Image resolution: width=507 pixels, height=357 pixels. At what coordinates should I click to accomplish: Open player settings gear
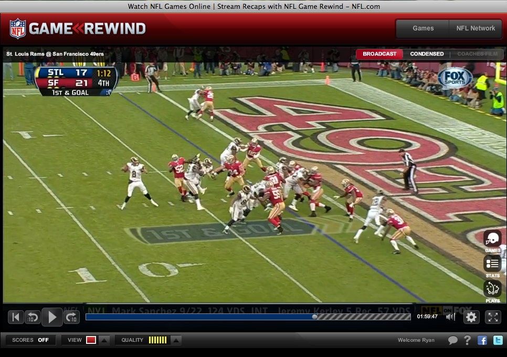(471, 317)
